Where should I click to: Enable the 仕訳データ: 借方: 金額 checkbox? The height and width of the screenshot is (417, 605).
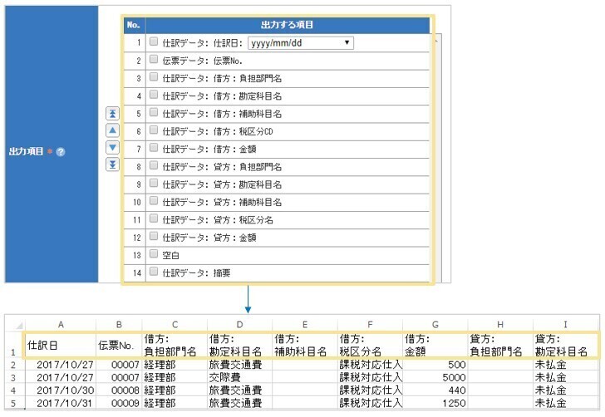point(154,148)
